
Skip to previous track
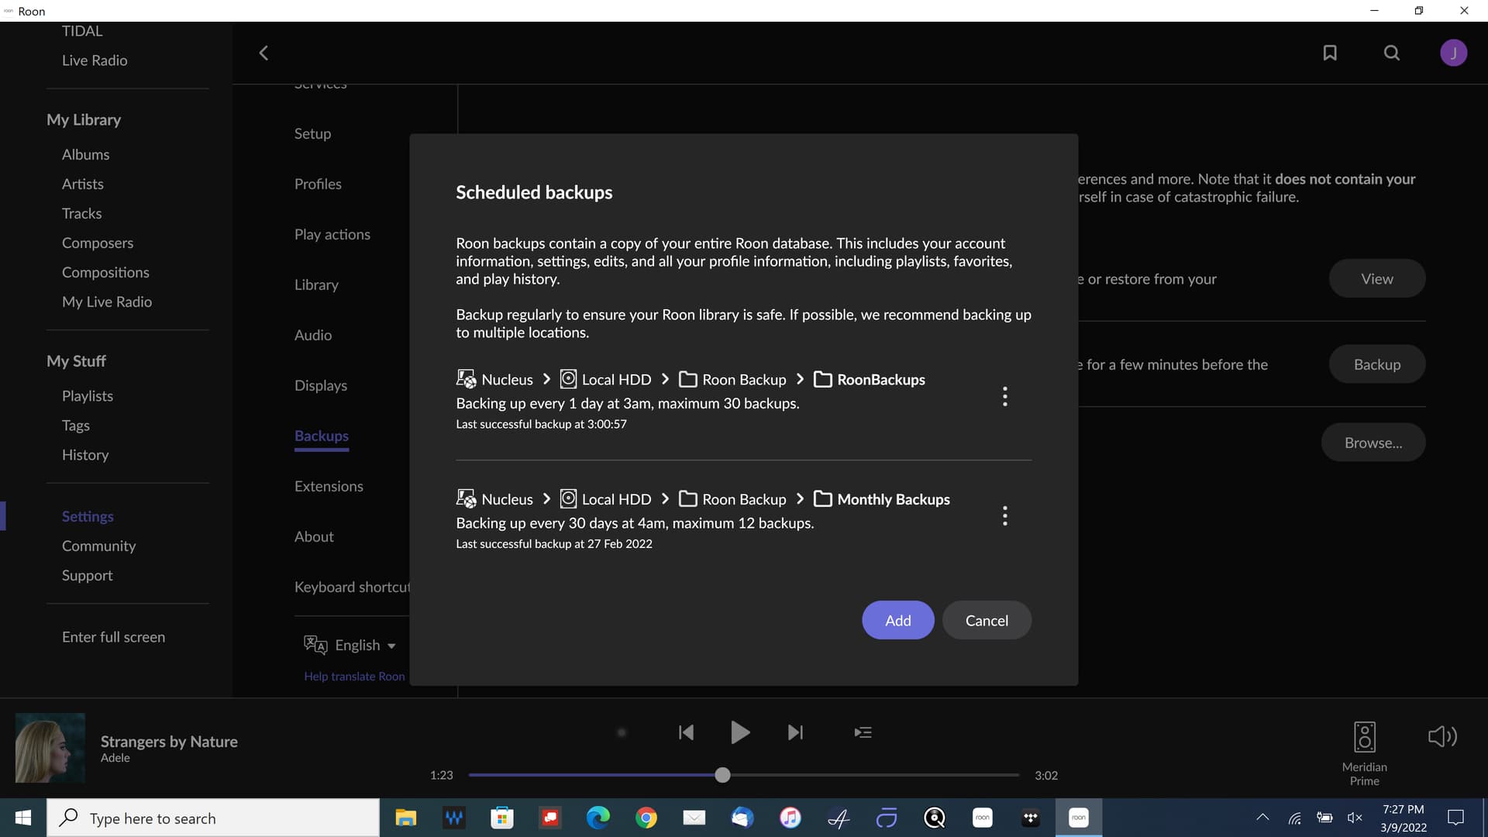[686, 732]
